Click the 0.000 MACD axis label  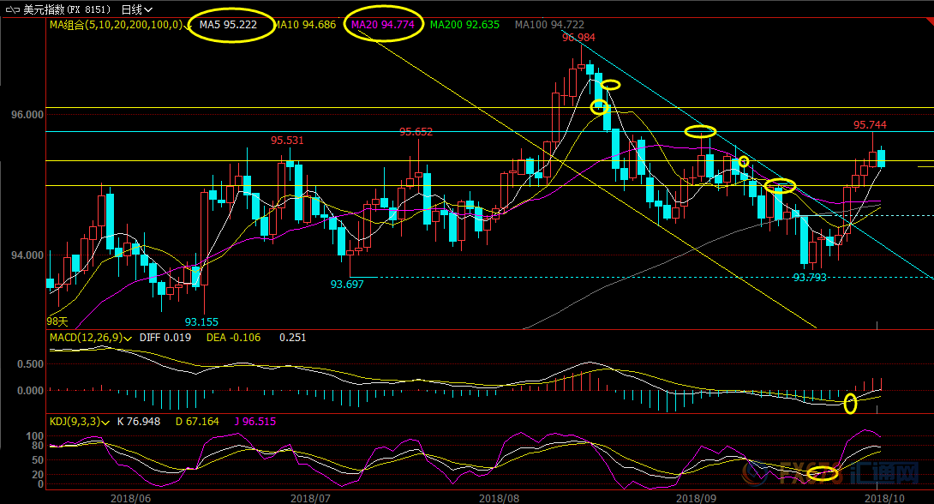(x=30, y=390)
